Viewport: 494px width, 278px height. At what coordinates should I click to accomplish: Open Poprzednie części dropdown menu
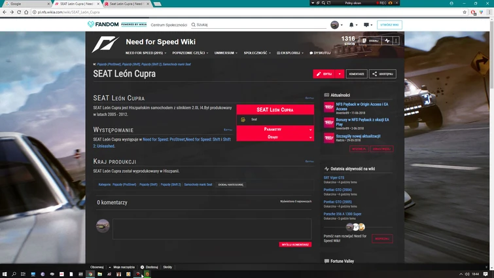[x=190, y=53]
